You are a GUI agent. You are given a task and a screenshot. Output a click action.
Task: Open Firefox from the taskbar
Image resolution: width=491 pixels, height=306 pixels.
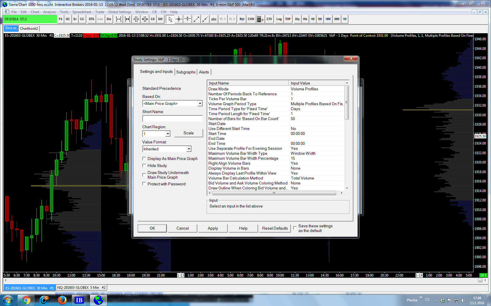(62, 300)
